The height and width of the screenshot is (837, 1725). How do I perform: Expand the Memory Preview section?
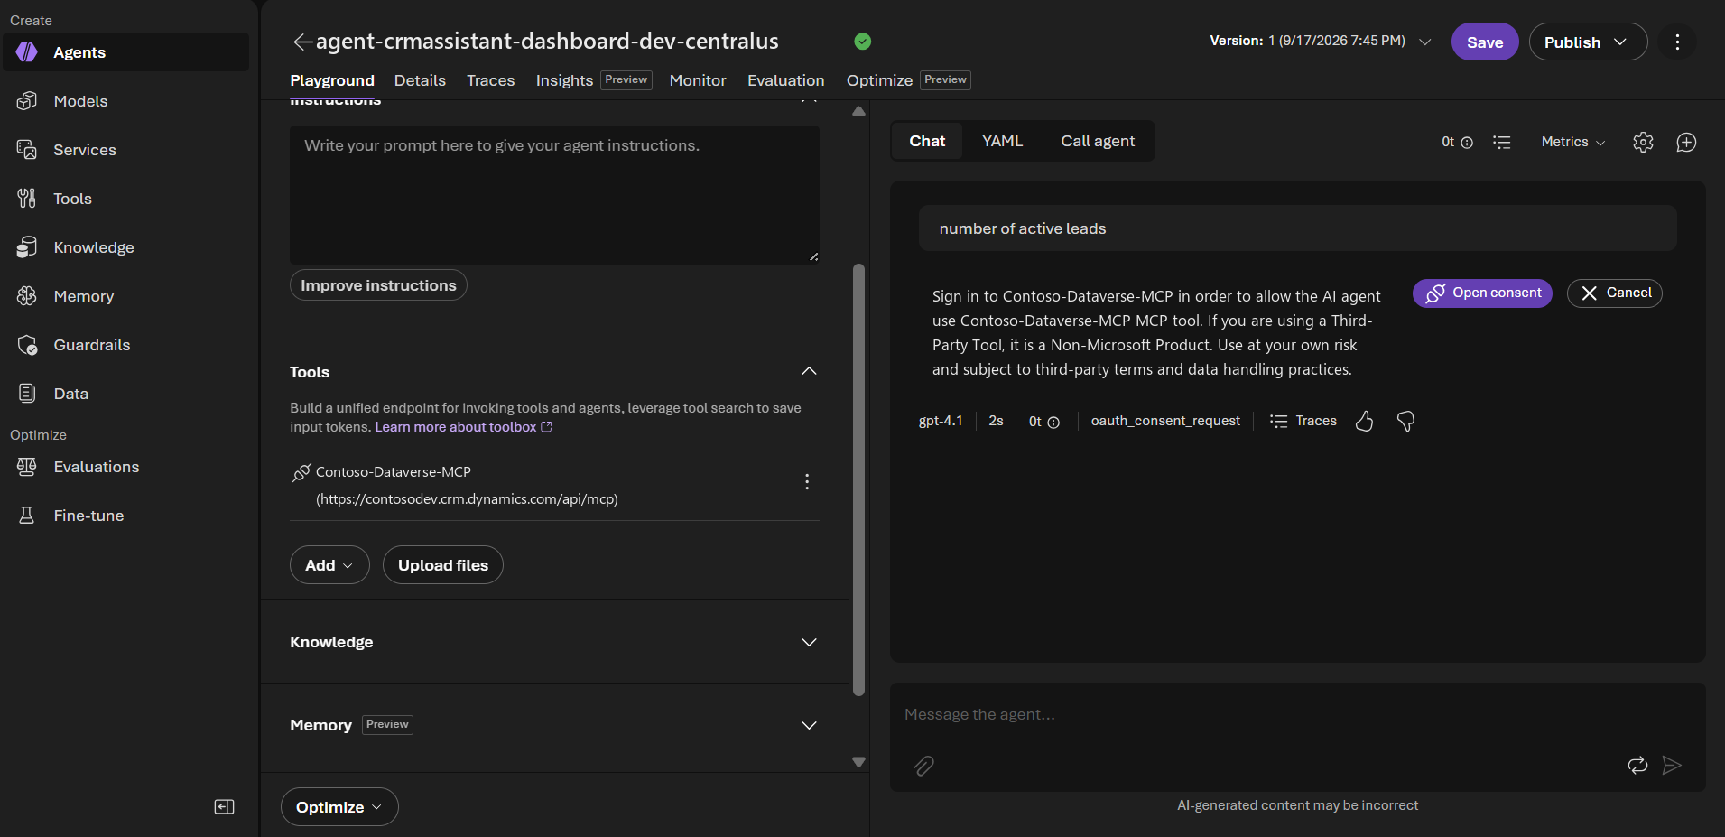[x=809, y=725]
